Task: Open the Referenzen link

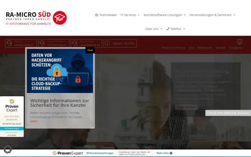Action: pos(205,48)
